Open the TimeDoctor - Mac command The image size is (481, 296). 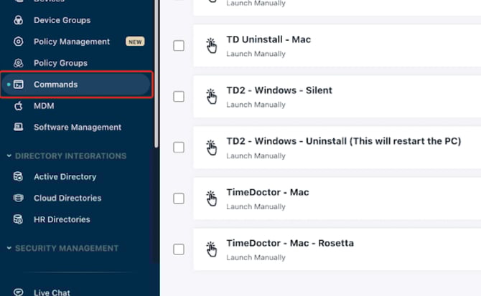[268, 192]
